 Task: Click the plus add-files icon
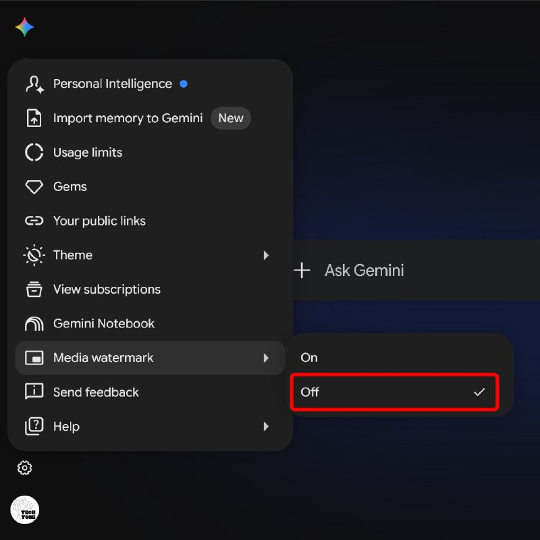(302, 271)
